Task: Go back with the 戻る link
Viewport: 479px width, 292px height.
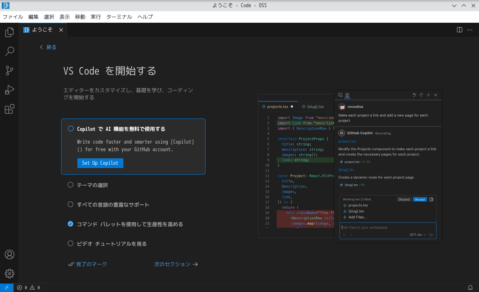Action: click(48, 47)
